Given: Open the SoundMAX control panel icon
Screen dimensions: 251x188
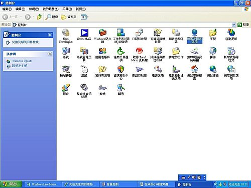Looking at the screenshot, I should [84, 35].
